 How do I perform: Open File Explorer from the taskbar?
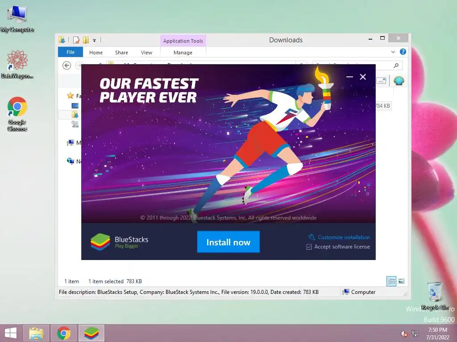point(36,333)
